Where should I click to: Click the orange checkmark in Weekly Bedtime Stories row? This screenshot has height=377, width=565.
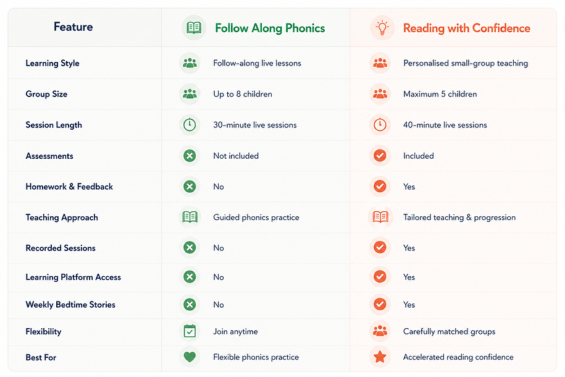380,304
